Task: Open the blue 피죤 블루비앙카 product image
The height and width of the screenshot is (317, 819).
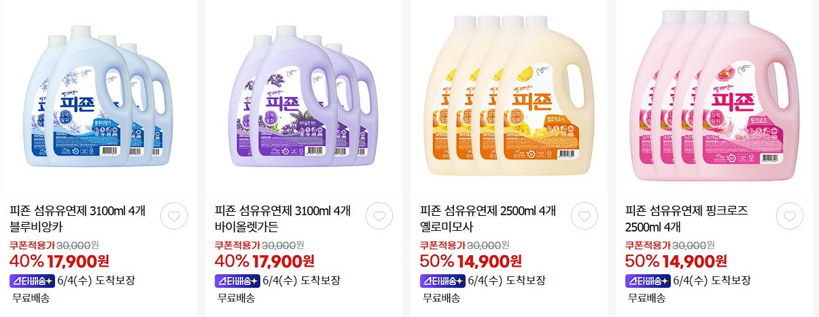Action: (99, 97)
